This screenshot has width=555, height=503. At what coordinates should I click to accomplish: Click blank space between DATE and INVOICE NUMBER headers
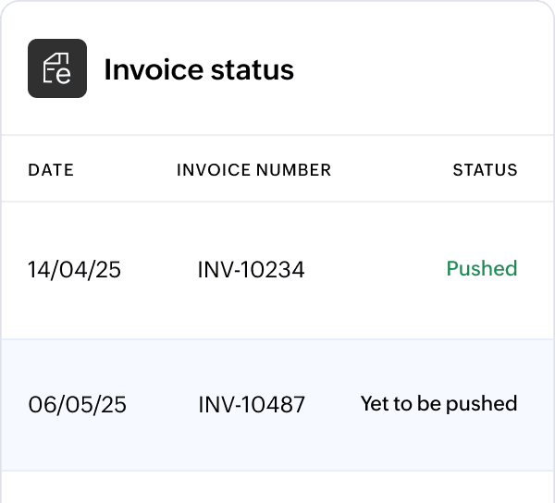tap(125, 170)
